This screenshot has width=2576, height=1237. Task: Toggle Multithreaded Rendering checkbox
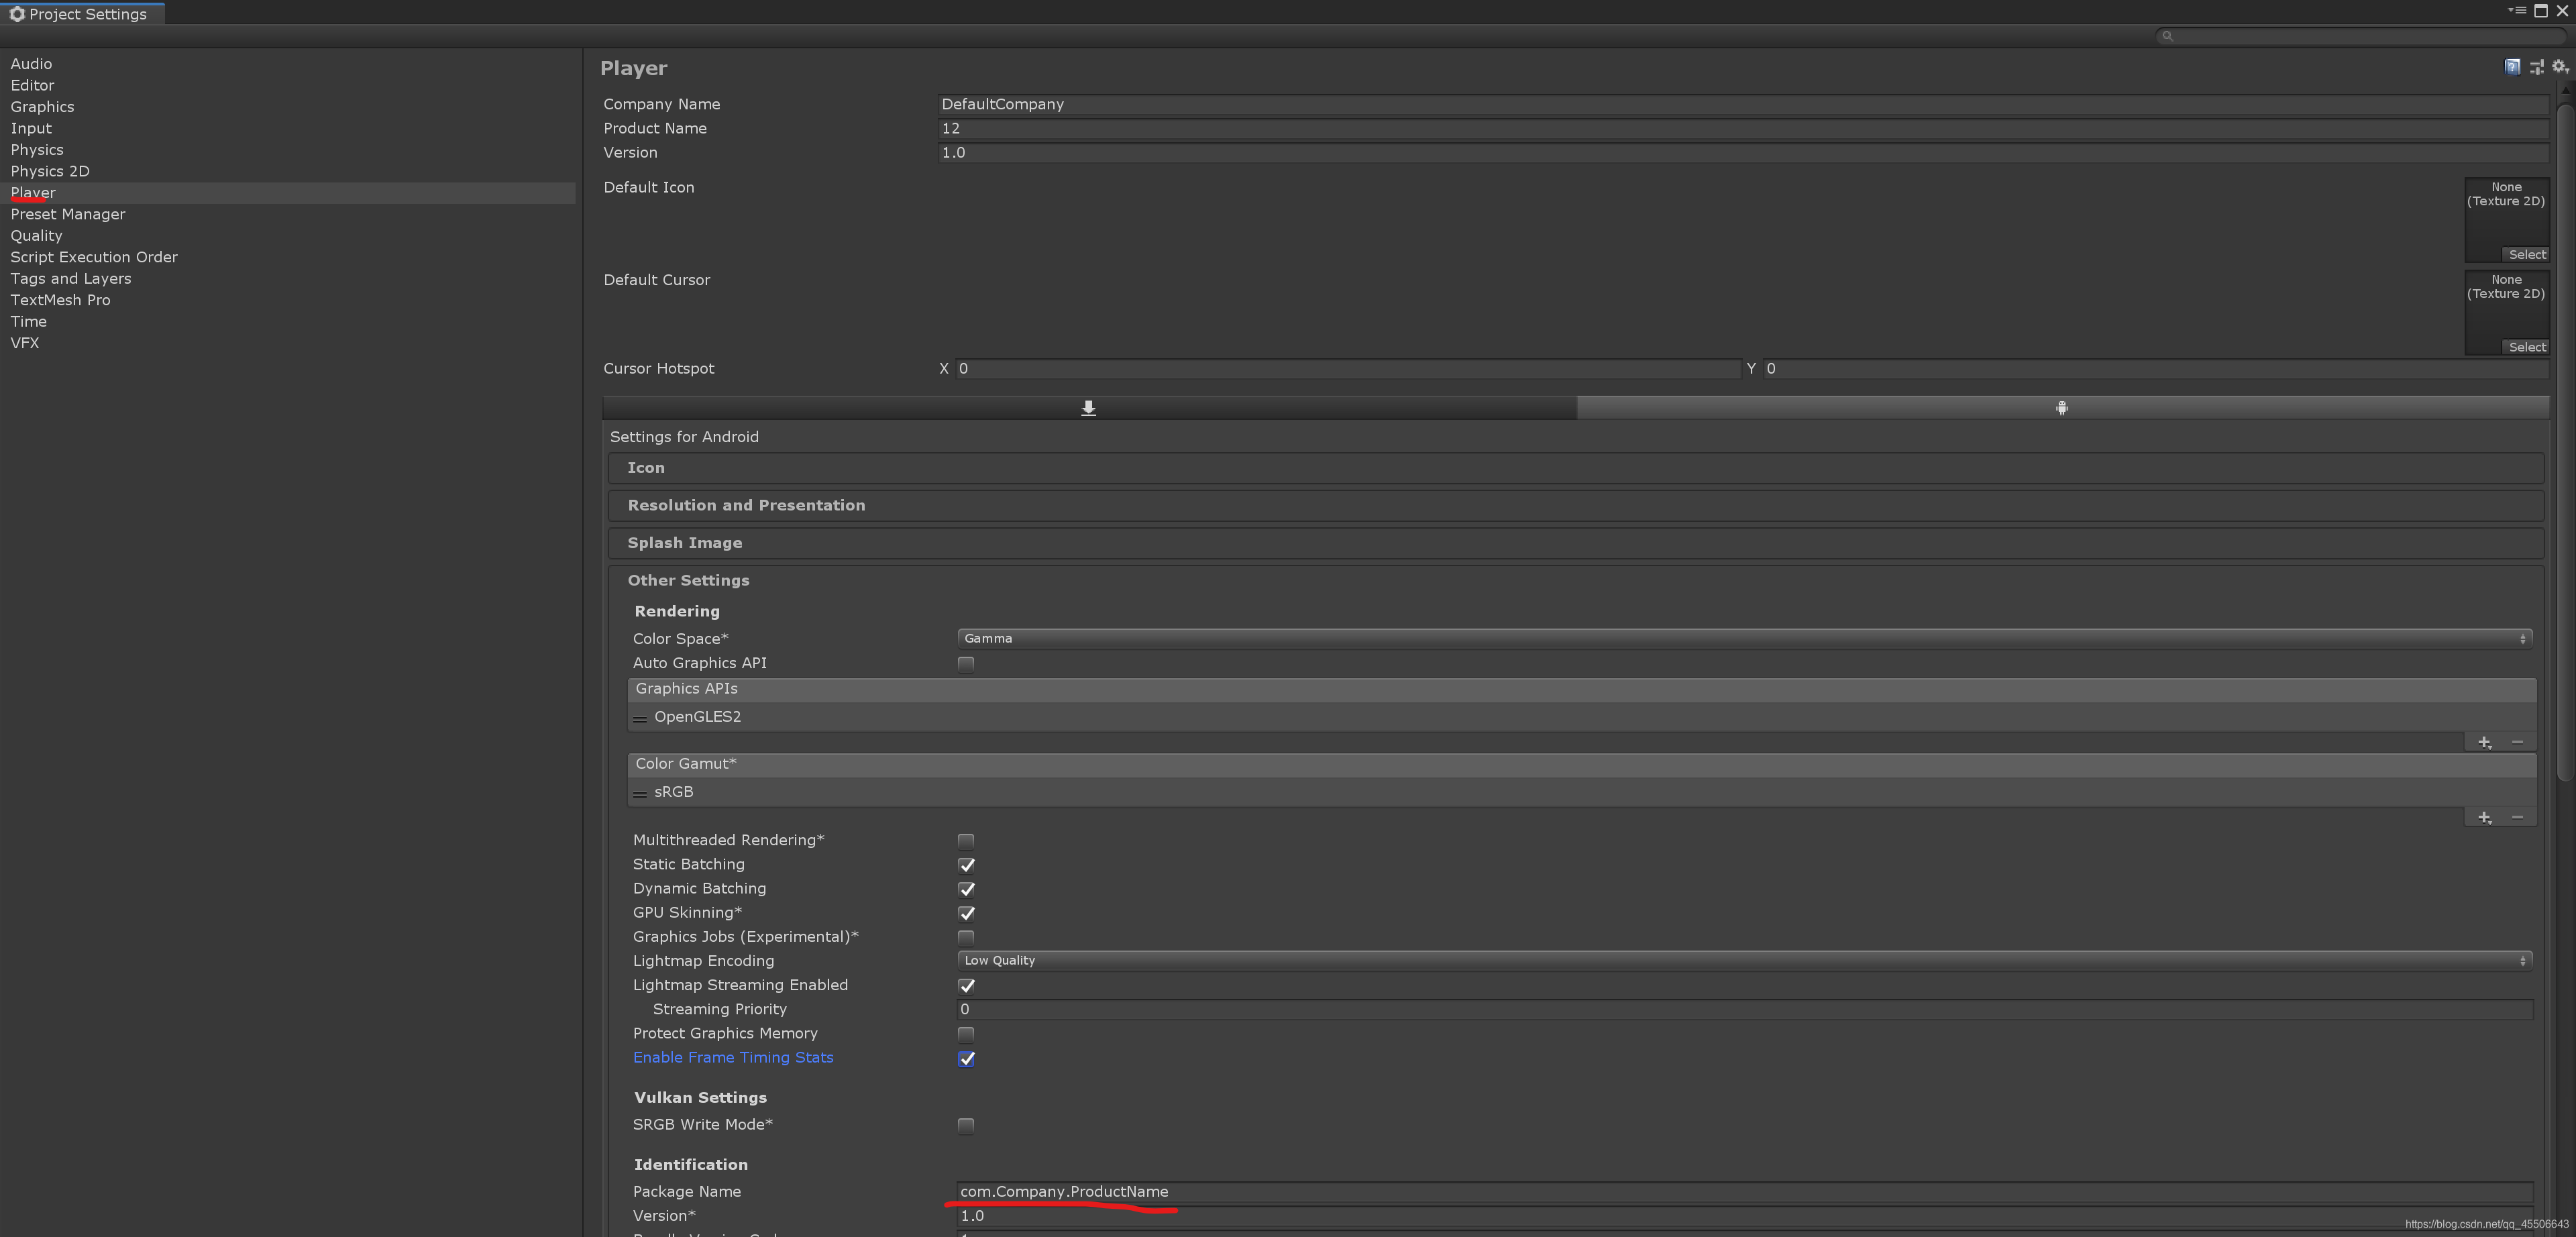(966, 839)
